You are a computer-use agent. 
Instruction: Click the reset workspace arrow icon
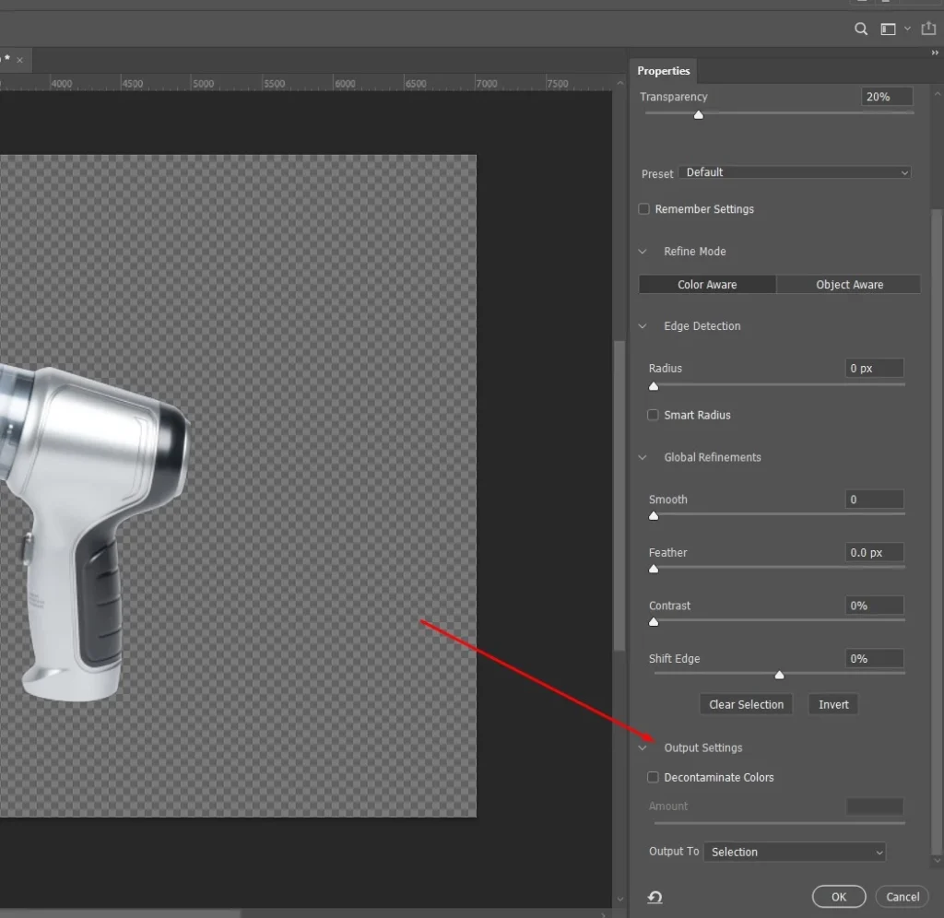click(655, 898)
